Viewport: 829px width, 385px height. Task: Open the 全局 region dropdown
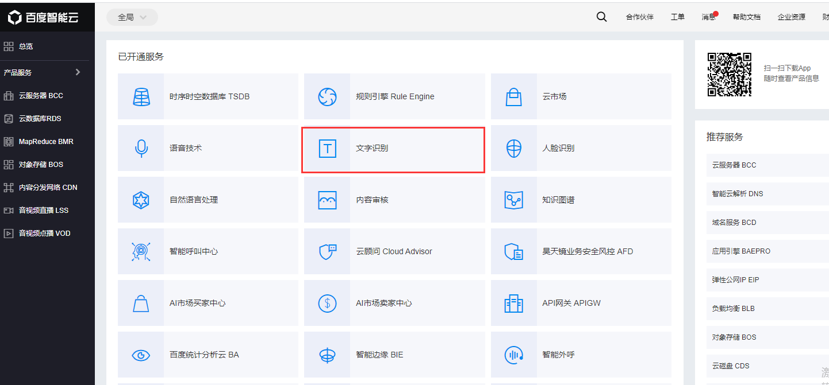click(132, 17)
